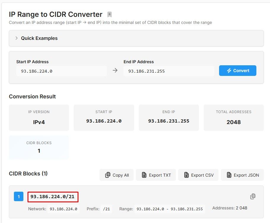Click the file icon on the Export JSON button

(x=229, y=175)
